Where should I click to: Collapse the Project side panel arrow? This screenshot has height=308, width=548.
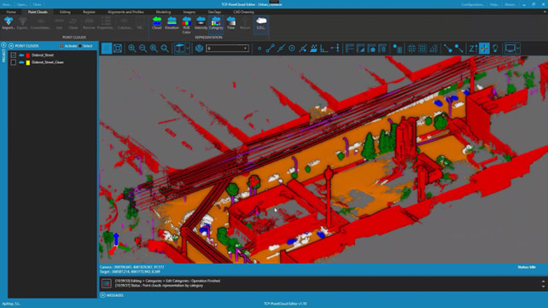tap(4, 45)
